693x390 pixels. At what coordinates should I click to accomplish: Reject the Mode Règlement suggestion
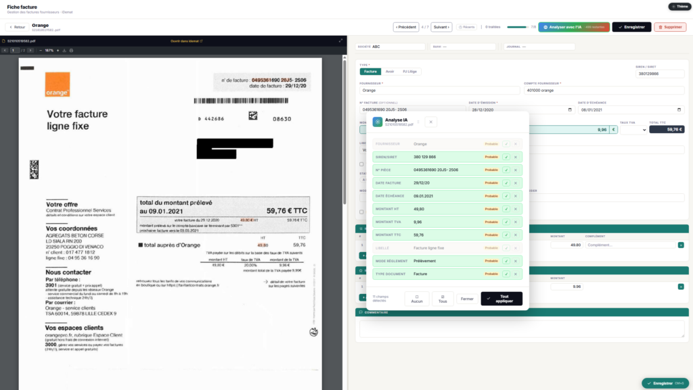[515, 261]
